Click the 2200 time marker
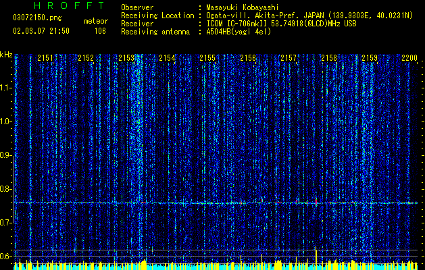This screenshot has height=270, width=425. [x=409, y=58]
